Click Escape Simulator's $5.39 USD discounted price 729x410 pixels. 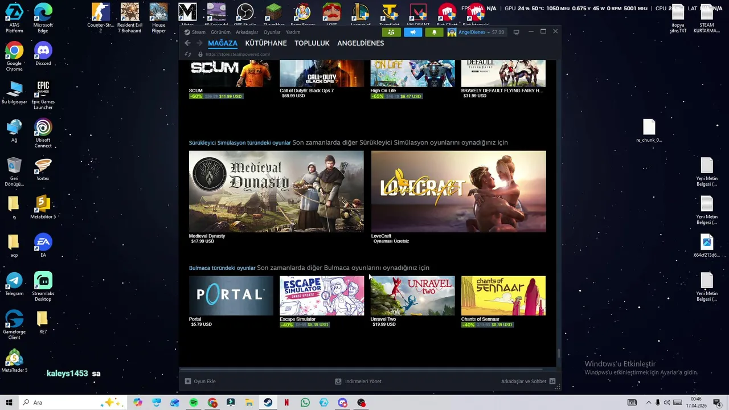pos(318,325)
